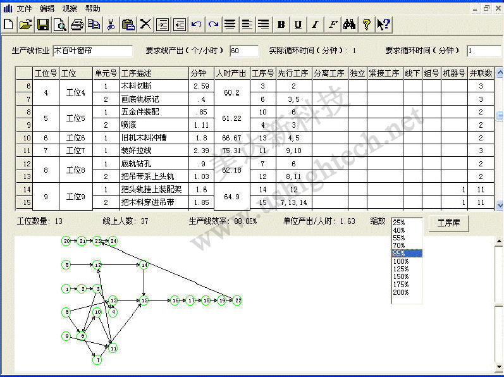
Task: Click the What's This help pointer icon
Action: click(383, 25)
